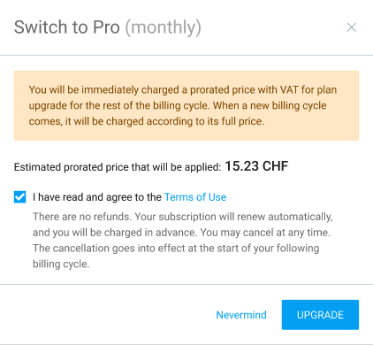The height and width of the screenshot is (345, 373).
Task: Click 'You may cancel at any time' text
Action: click(265, 233)
